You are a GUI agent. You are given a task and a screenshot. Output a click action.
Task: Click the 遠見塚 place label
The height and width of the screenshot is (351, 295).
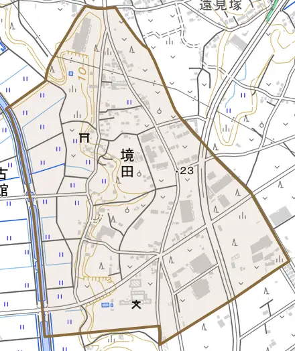click(x=221, y=5)
